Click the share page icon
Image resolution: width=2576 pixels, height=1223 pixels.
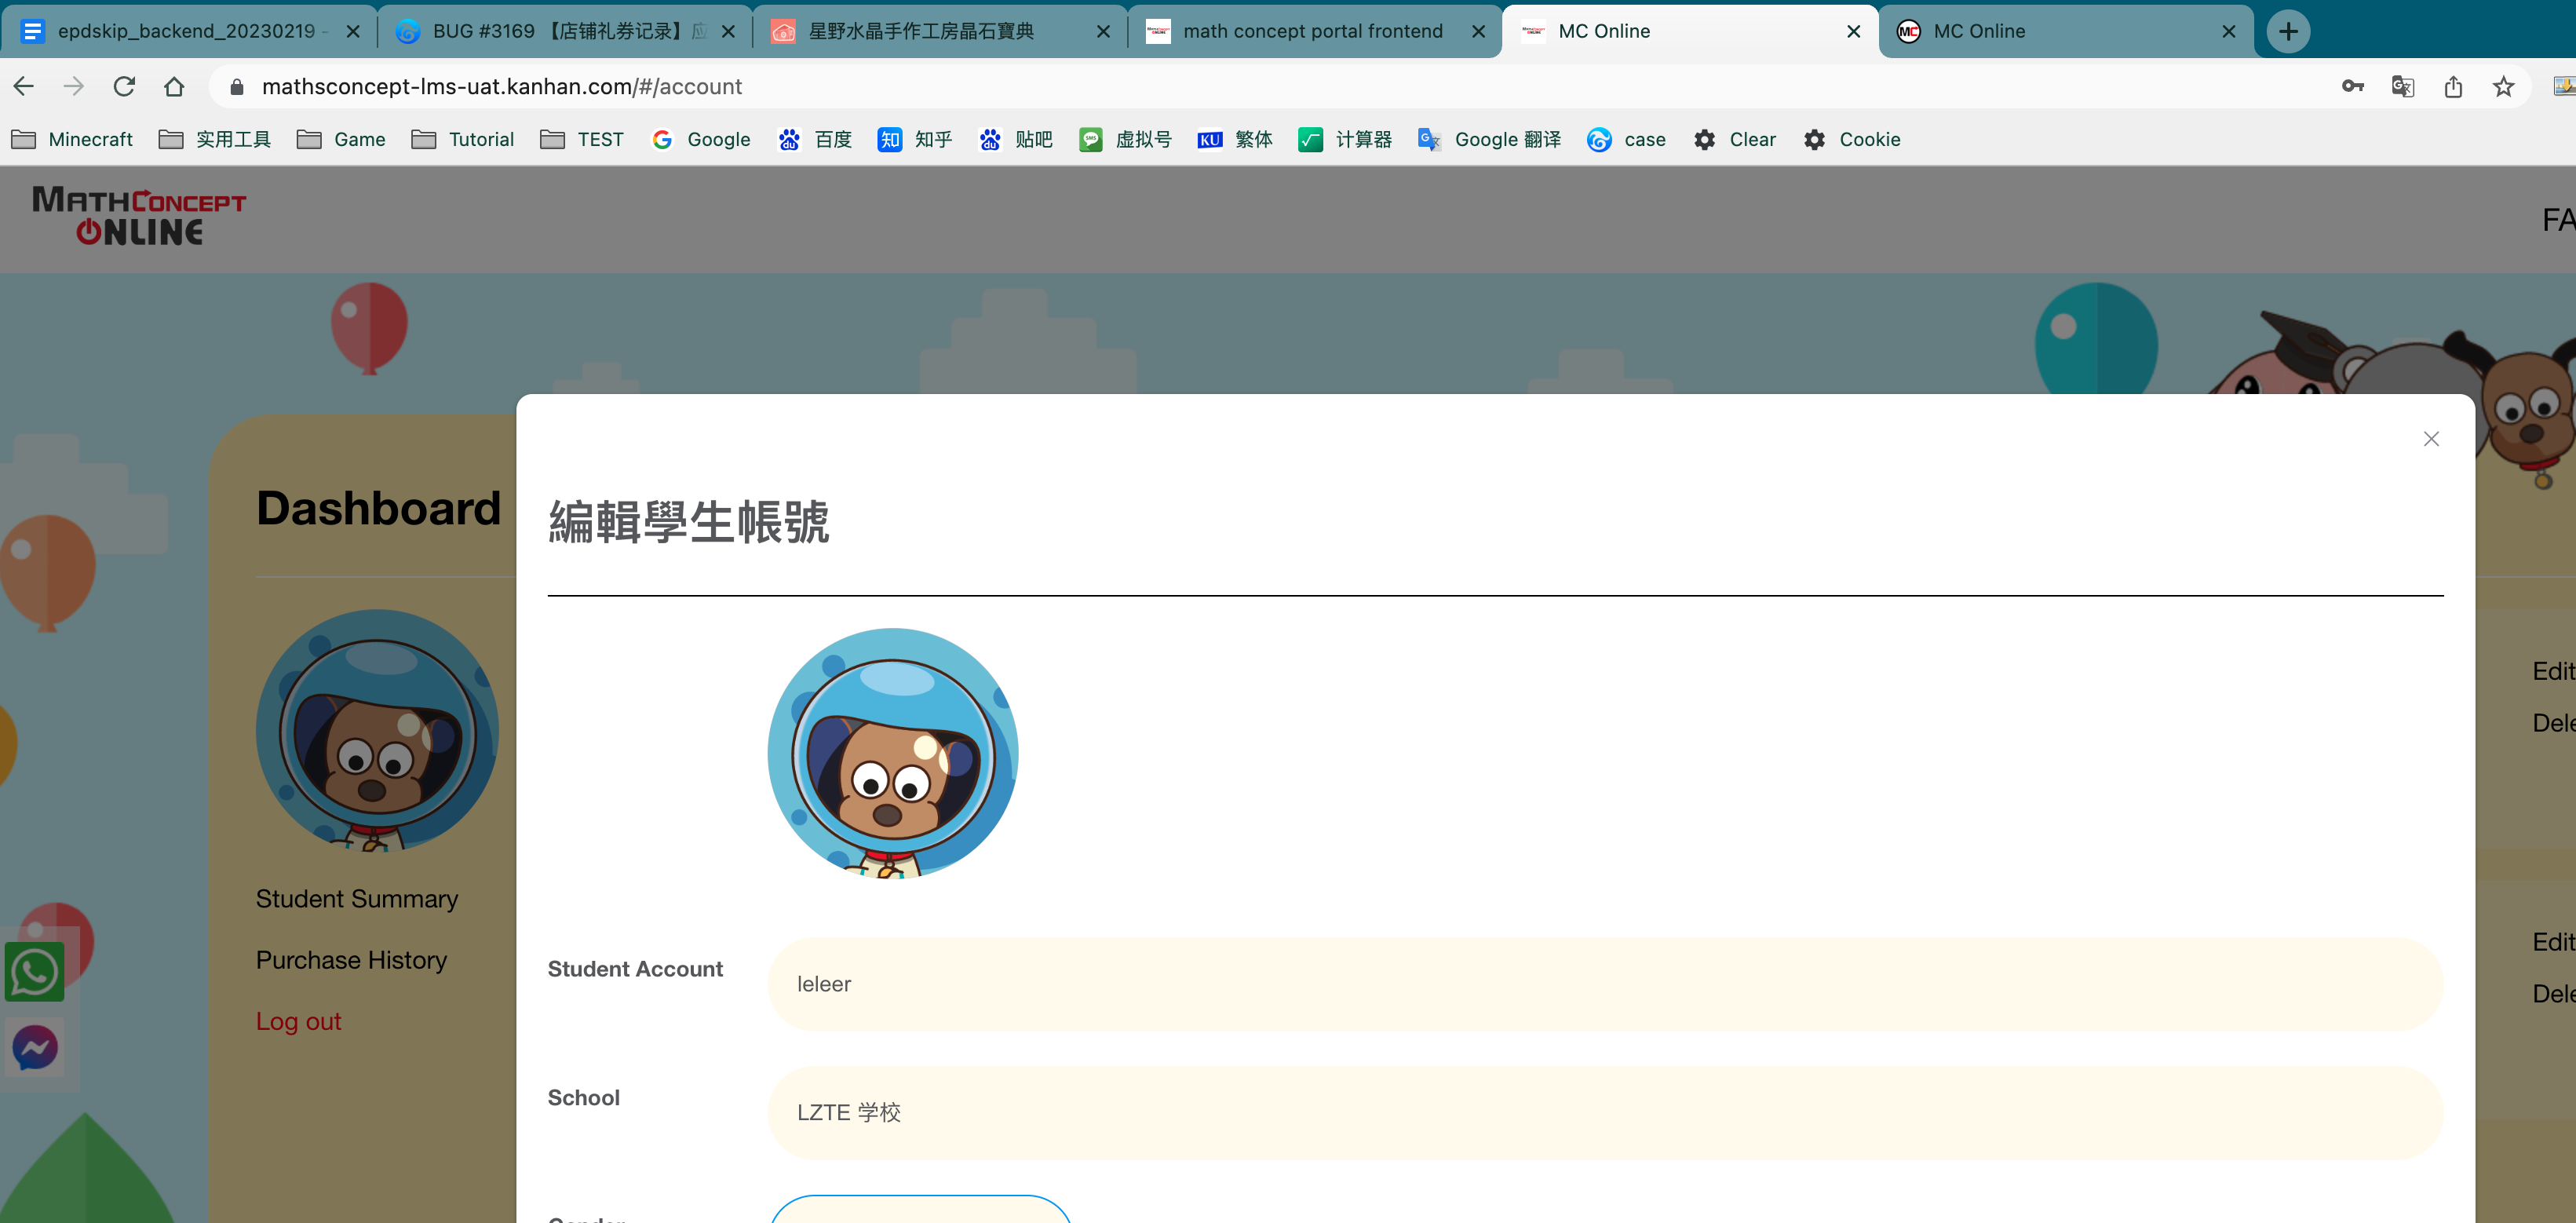coord(2453,87)
